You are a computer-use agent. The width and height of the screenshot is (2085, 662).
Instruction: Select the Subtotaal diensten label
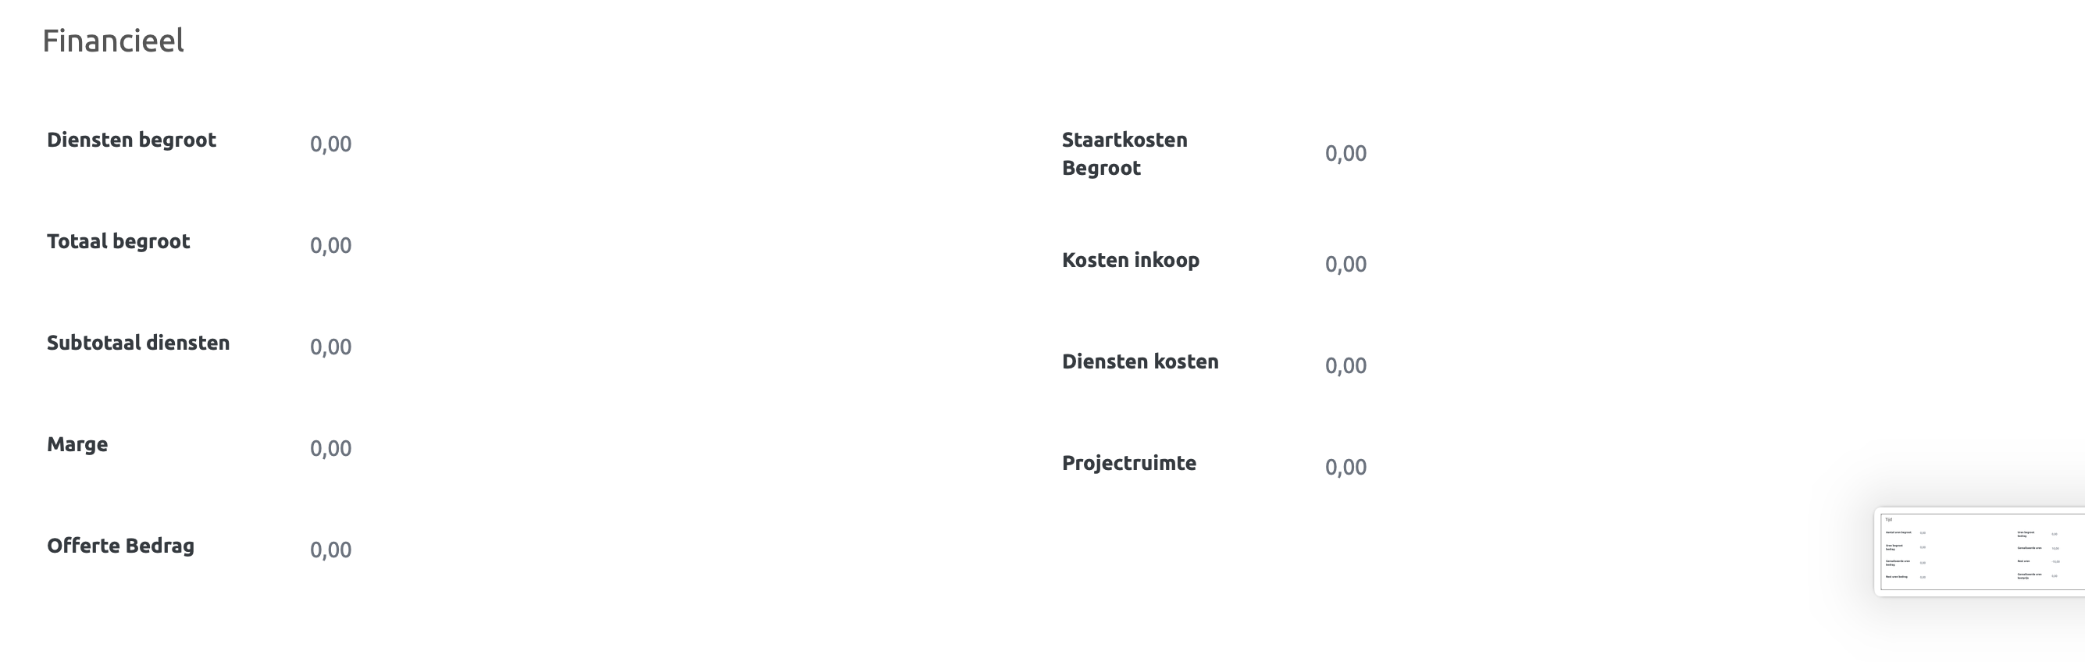coord(138,343)
